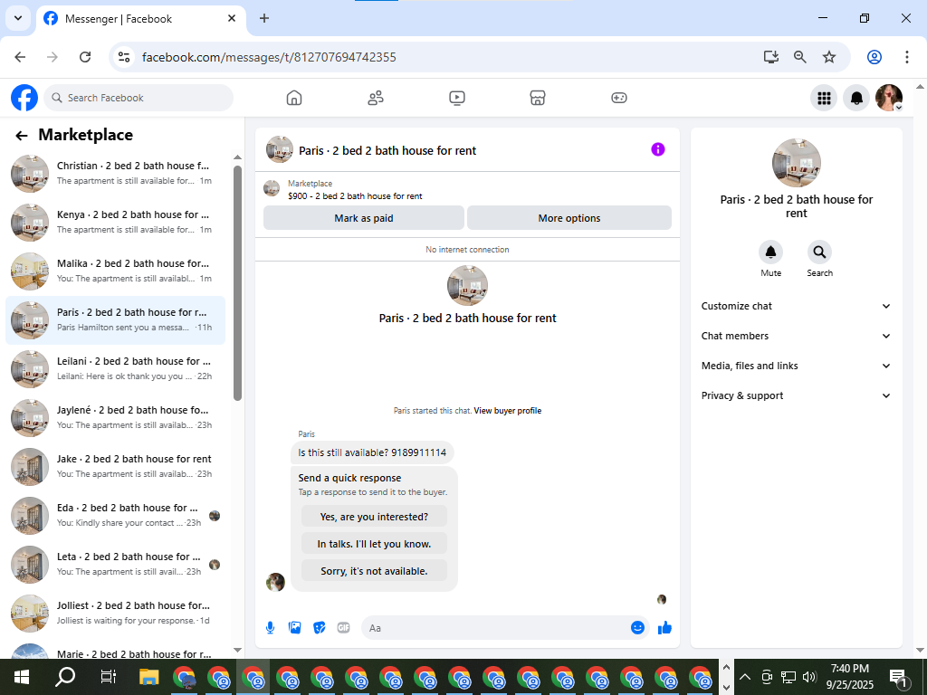Viewport: 927px width, 695px height.
Task: Click the Search Facebook field
Action: pyautogui.click(x=139, y=98)
